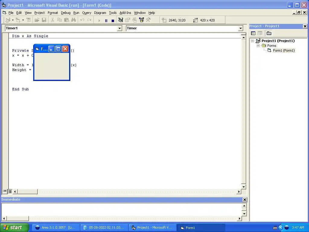This screenshot has height=232, width=309.
Task: Click the 'Dim x As Single' line
Action: [x=30, y=36]
